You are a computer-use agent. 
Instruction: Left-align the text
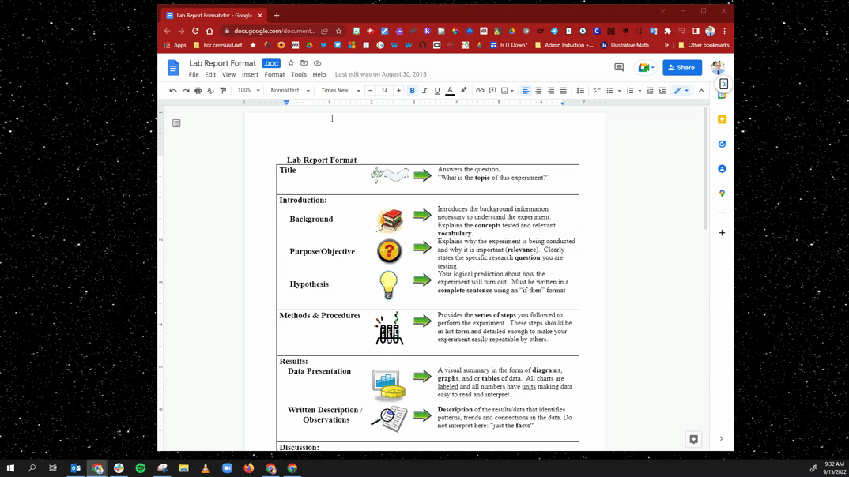[526, 90]
